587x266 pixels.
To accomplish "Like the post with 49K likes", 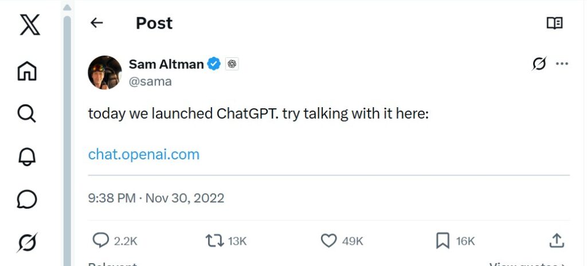I will (x=328, y=241).
